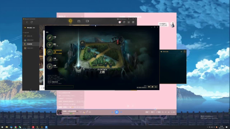Viewport: 230px width, 129px height.
Task: Adjust volume via speaker icon in player
Action: pos(163,112)
